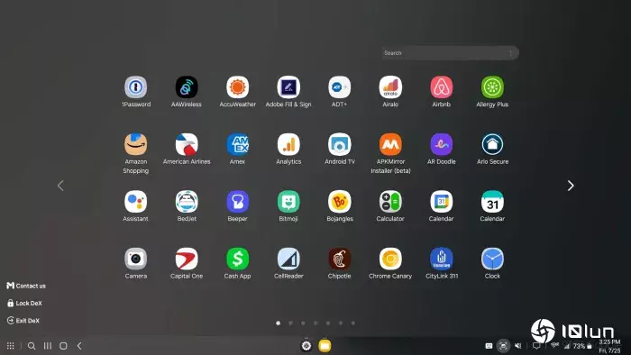Open CityLink 311 app
631x355 pixels.
(442, 259)
